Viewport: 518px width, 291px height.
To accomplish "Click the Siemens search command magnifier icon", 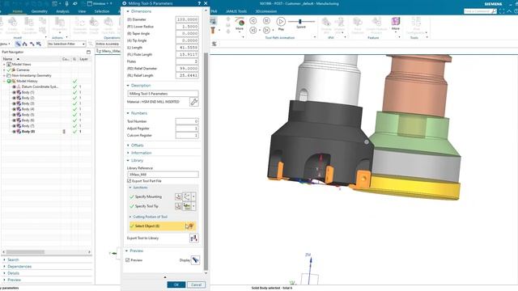I will (494, 11).
